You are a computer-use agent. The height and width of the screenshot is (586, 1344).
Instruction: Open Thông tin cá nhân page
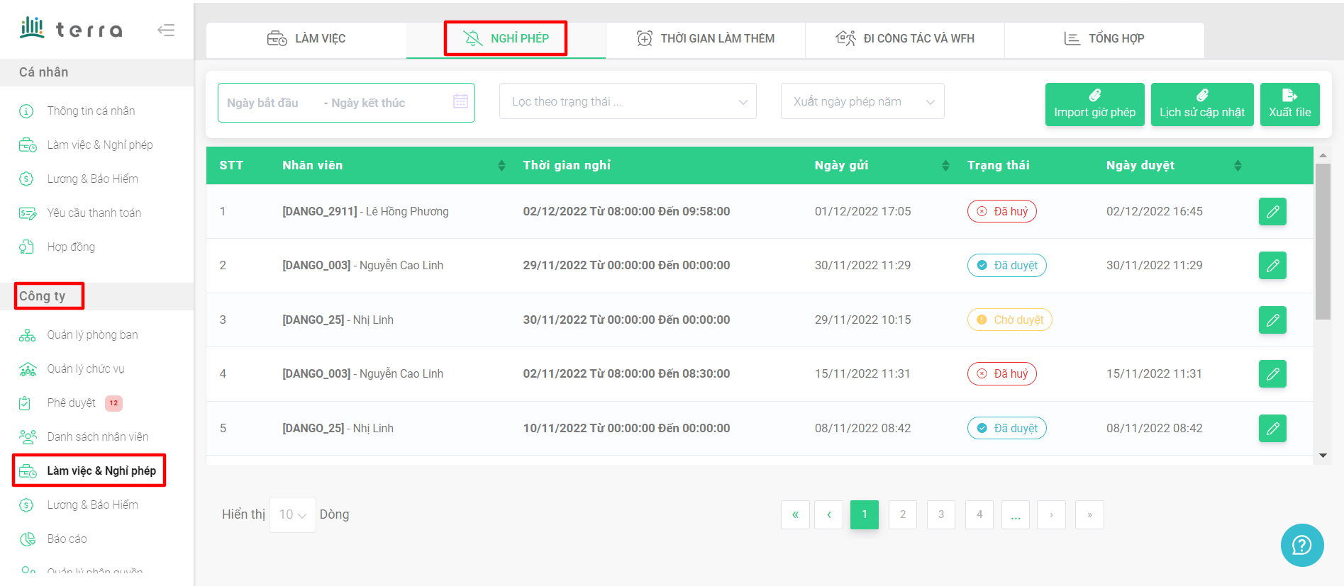(x=91, y=111)
